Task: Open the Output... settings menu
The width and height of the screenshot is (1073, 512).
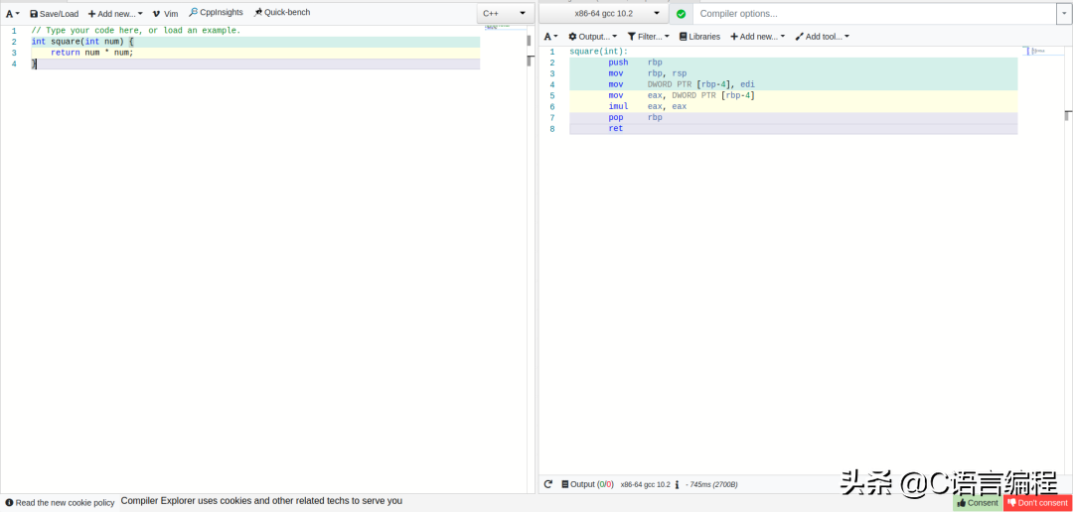Action: coord(592,37)
